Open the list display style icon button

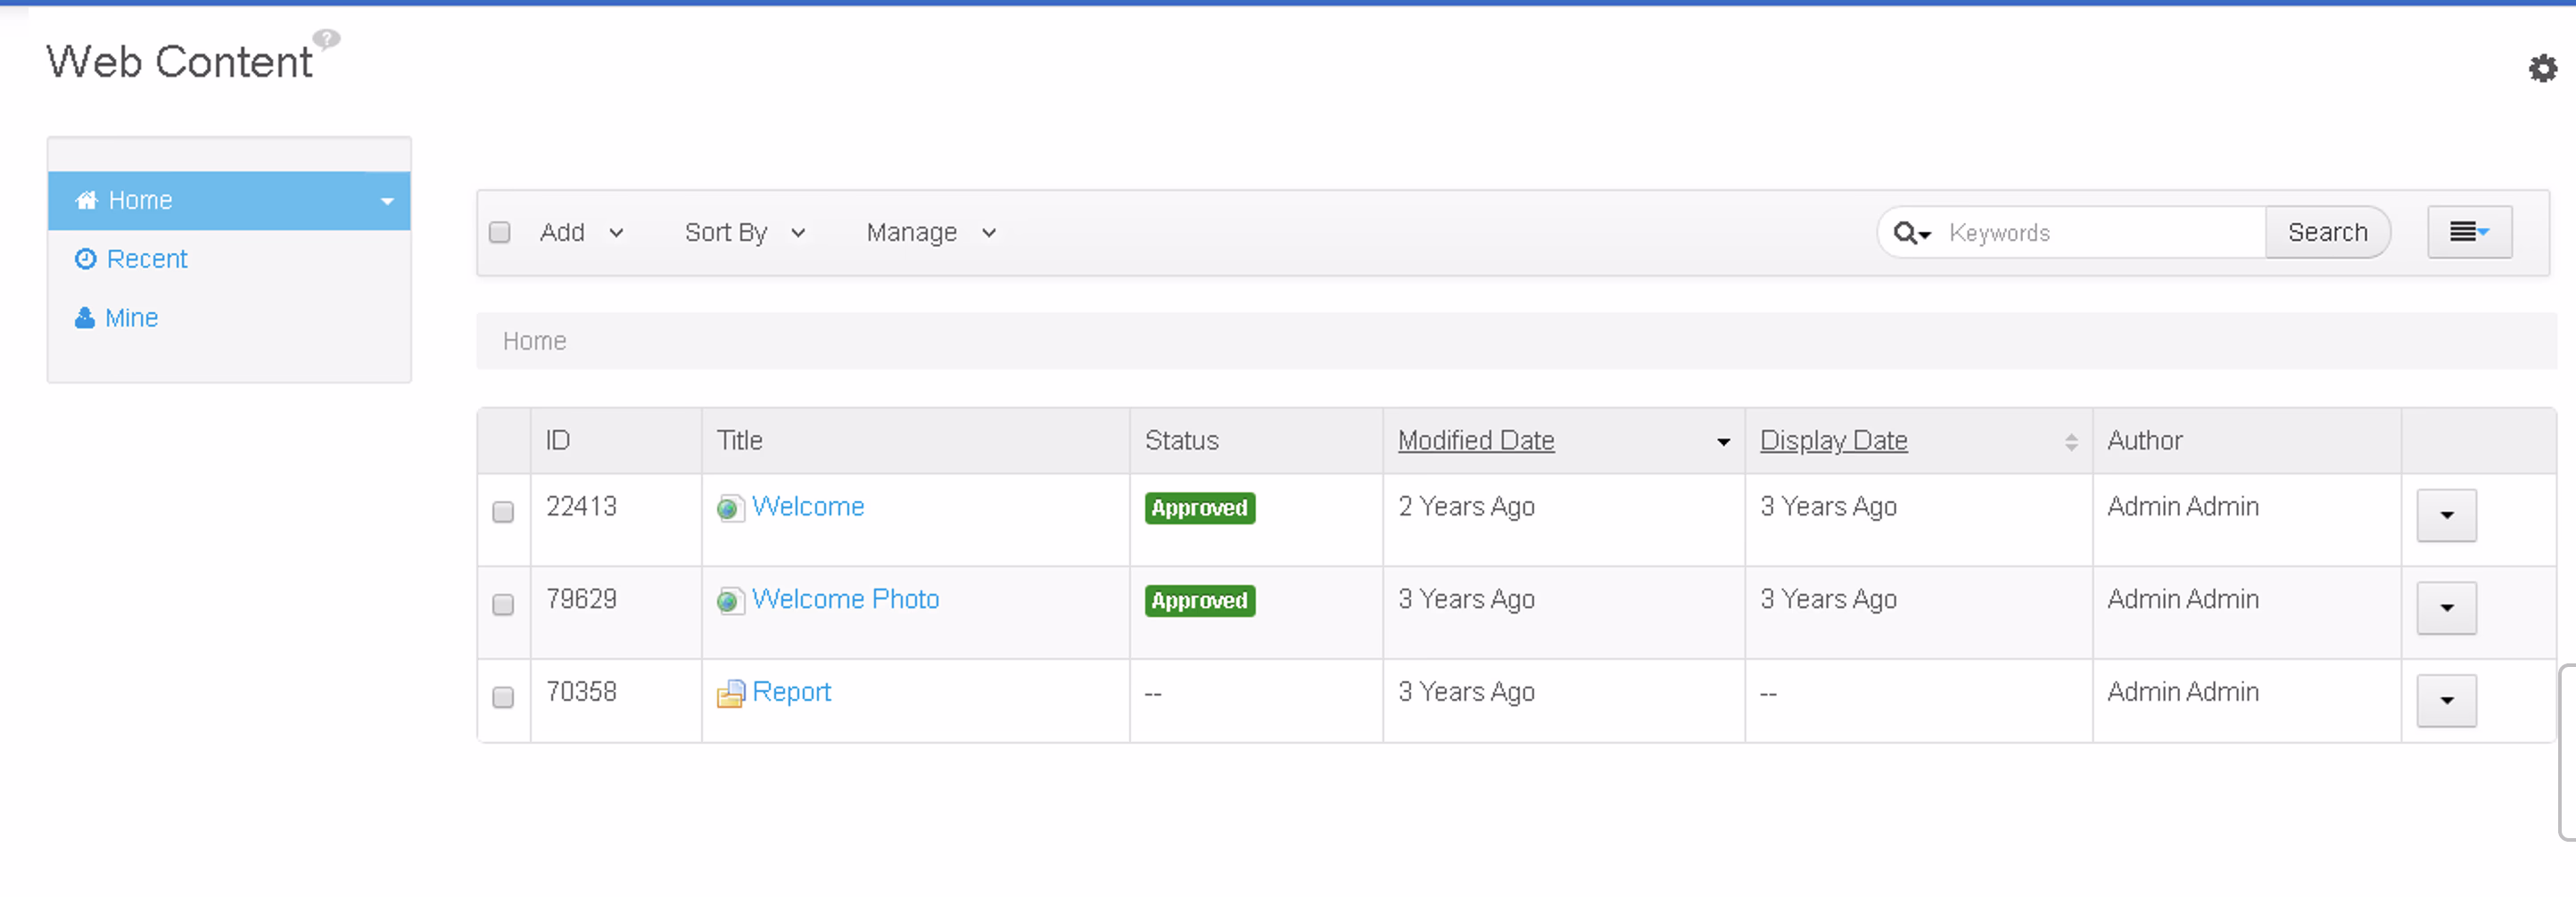pyautogui.click(x=2468, y=233)
